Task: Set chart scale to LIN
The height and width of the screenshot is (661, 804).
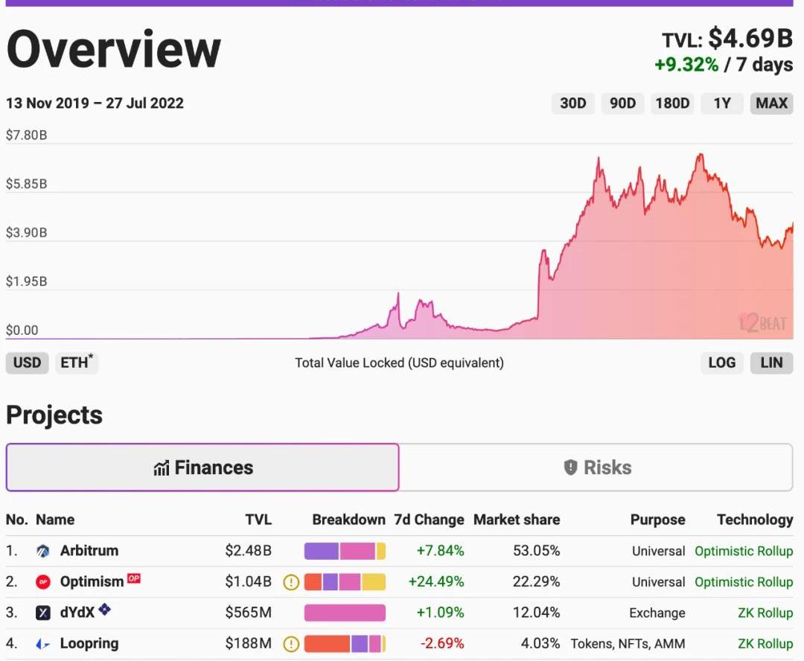Action: (771, 363)
